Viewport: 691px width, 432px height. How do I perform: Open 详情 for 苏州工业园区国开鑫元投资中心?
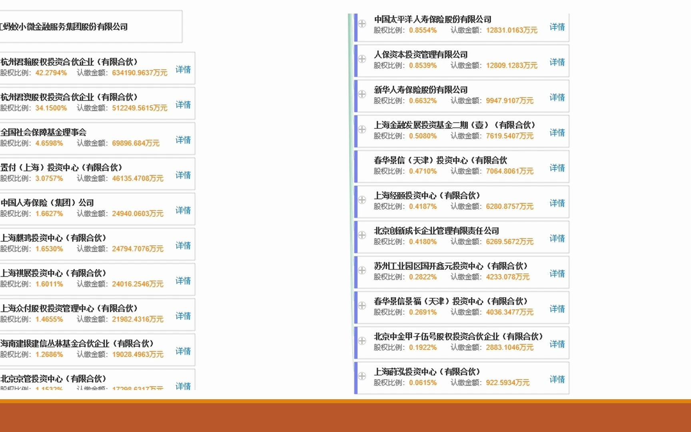pos(557,273)
